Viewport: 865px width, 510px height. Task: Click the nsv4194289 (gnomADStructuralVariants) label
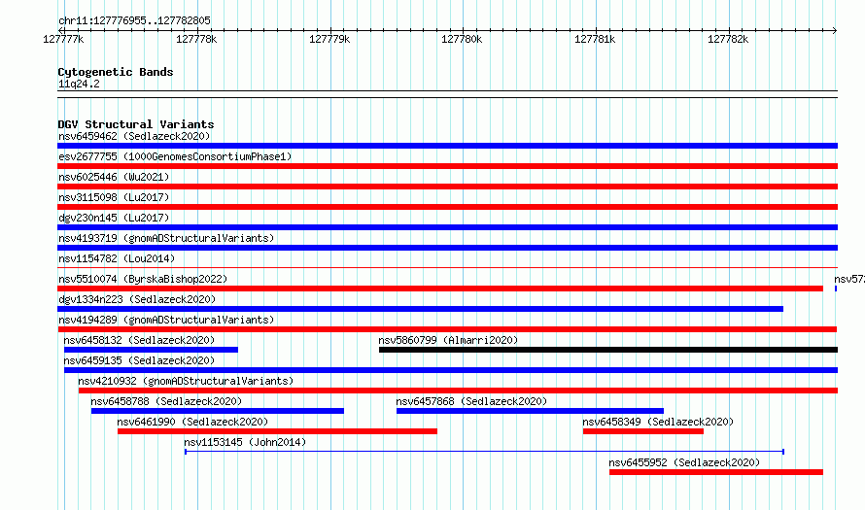coord(166,320)
